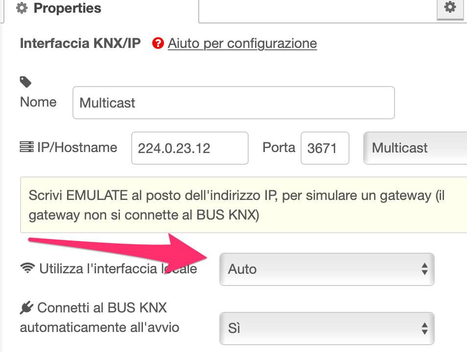Viewport: 467px width, 352px height.
Task: Open the Aiuto per configurazione link
Action: point(242,43)
